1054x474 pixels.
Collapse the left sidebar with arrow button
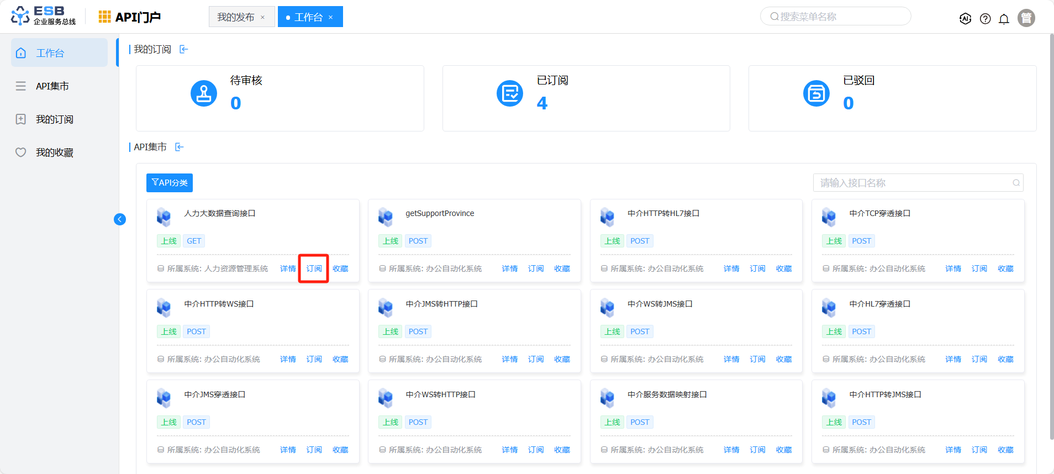(120, 219)
